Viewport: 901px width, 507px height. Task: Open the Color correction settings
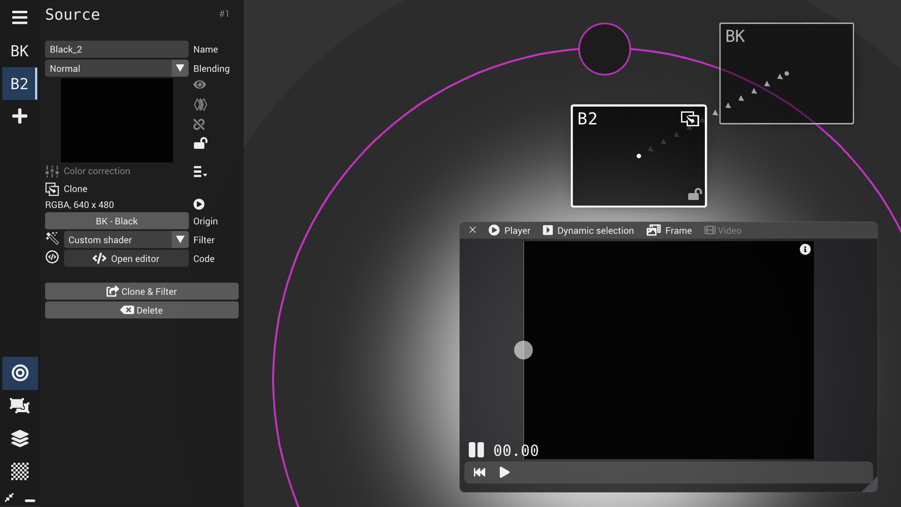tap(52, 171)
